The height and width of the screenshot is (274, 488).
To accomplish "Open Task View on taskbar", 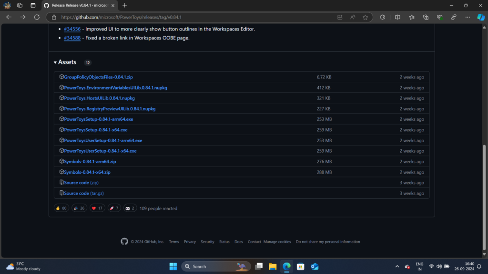I will click(x=259, y=266).
